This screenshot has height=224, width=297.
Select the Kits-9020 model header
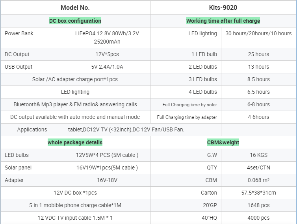coord(223,7)
